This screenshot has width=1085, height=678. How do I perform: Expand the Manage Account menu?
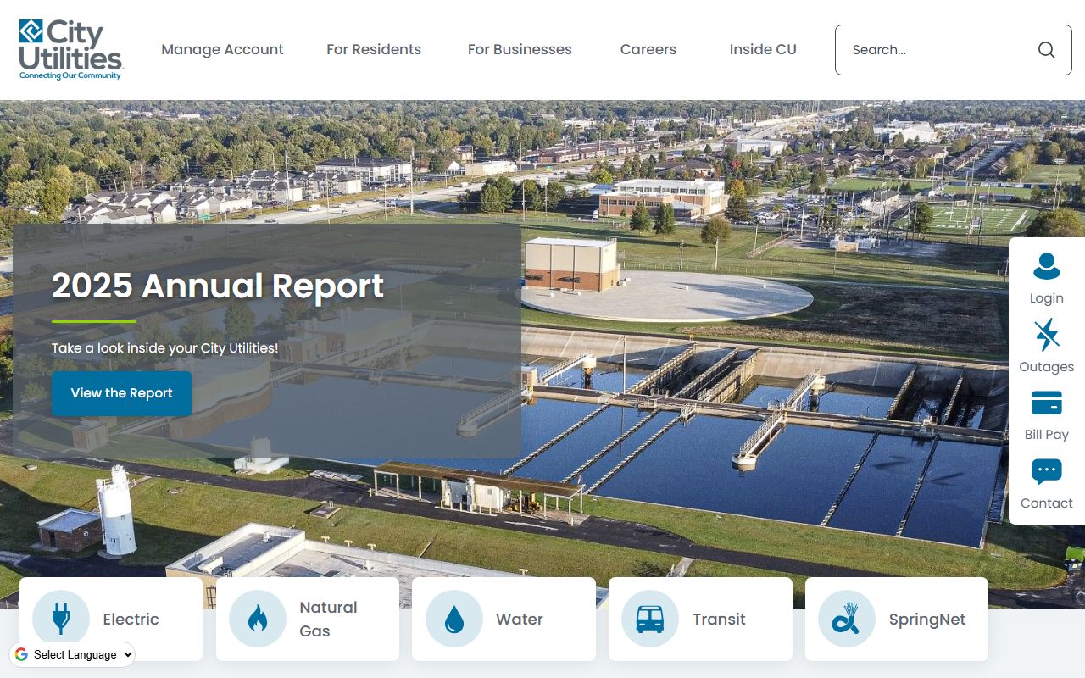[222, 49]
